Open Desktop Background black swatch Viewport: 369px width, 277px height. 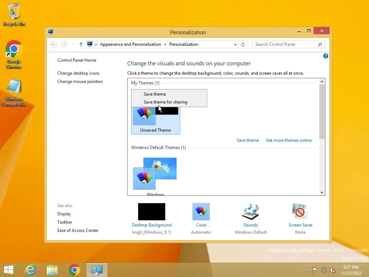coord(152,211)
